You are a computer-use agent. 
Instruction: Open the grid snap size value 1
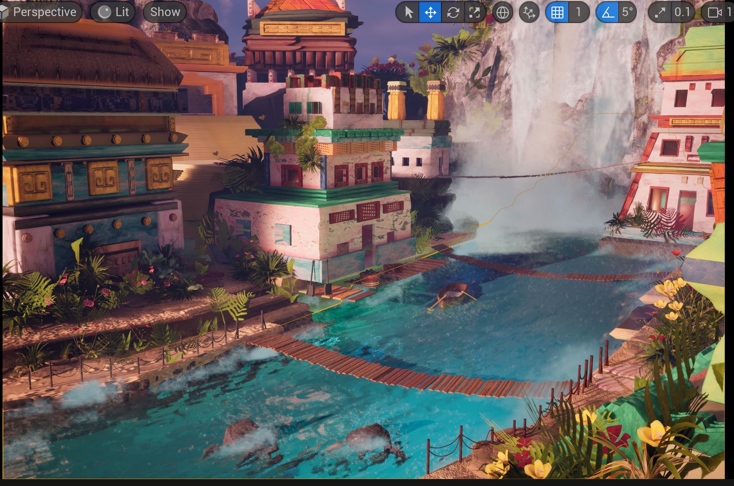(x=578, y=12)
